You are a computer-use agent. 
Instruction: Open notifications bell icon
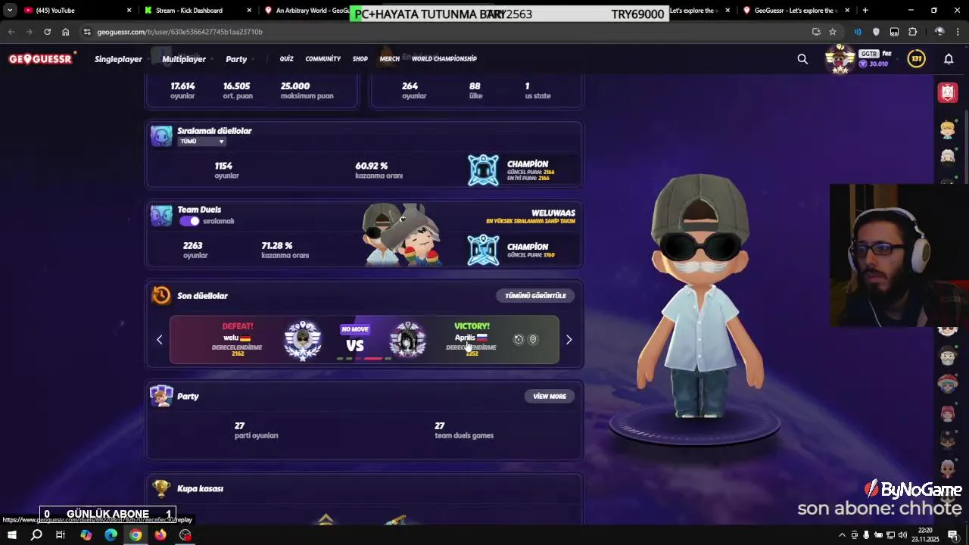[x=949, y=58]
